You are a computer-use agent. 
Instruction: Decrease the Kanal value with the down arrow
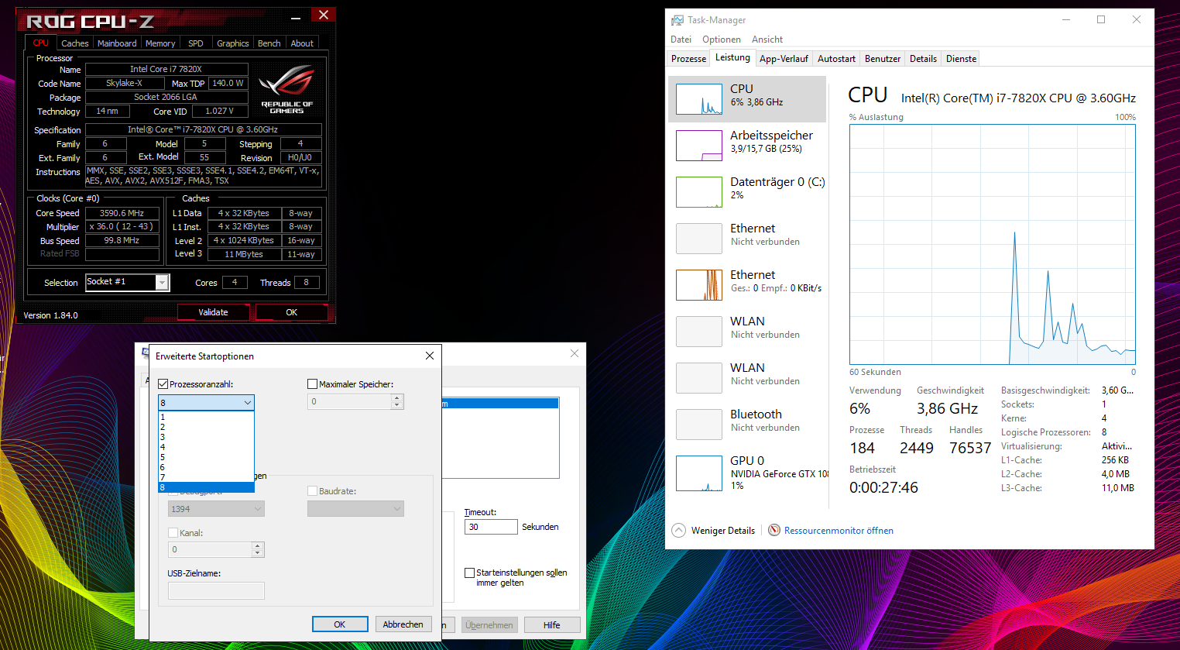tap(258, 553)
